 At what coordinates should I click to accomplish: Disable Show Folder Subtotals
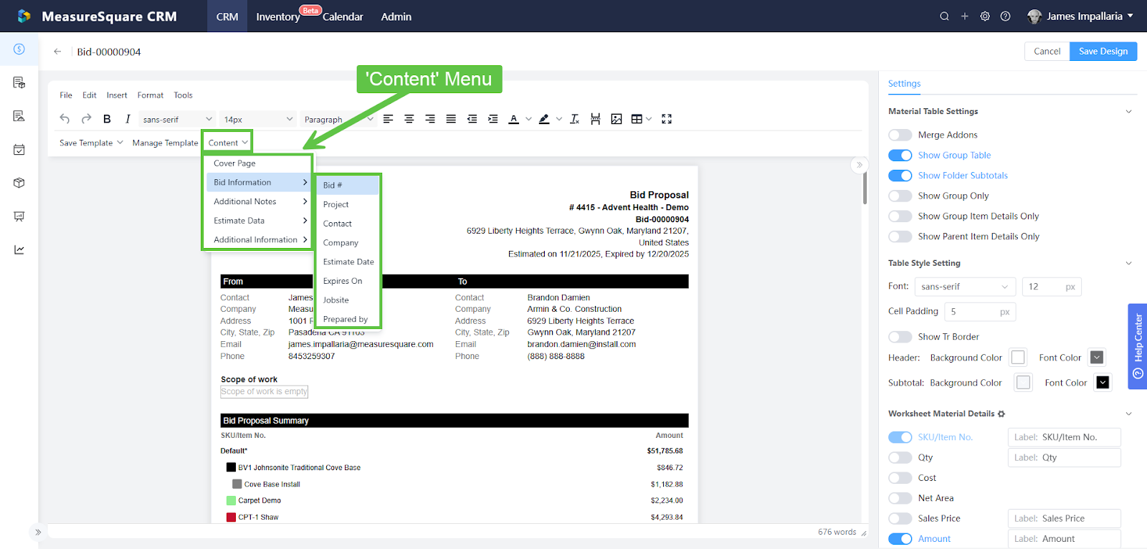[x=900, y=176]
